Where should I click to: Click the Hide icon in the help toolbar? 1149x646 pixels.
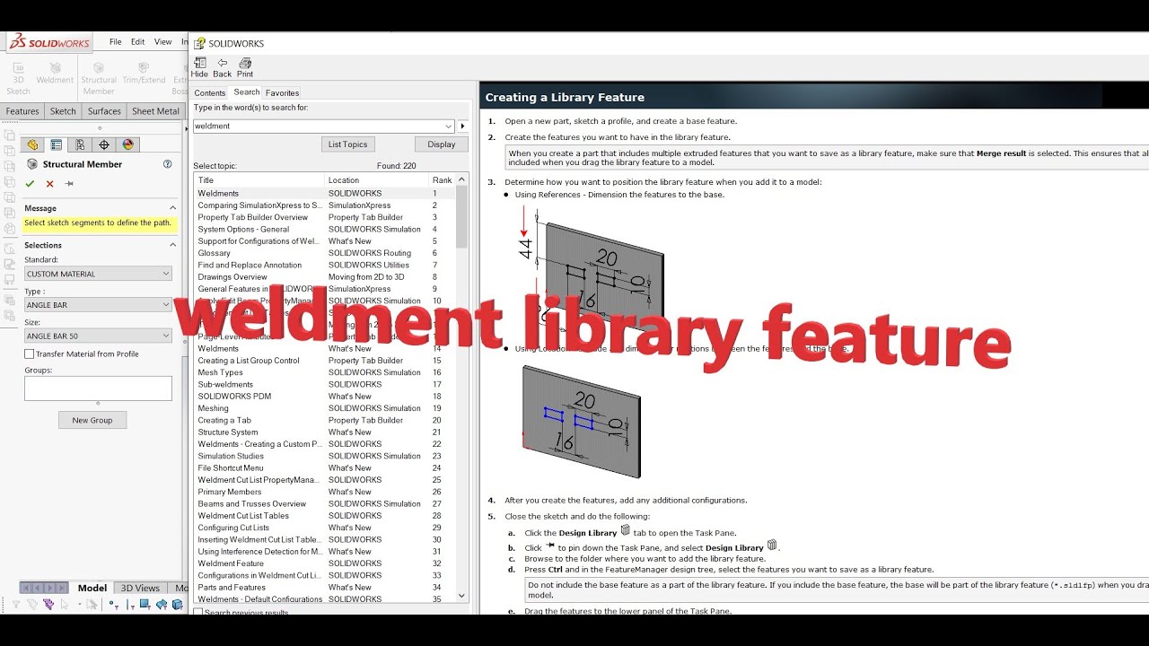click(x=199, y=63)
